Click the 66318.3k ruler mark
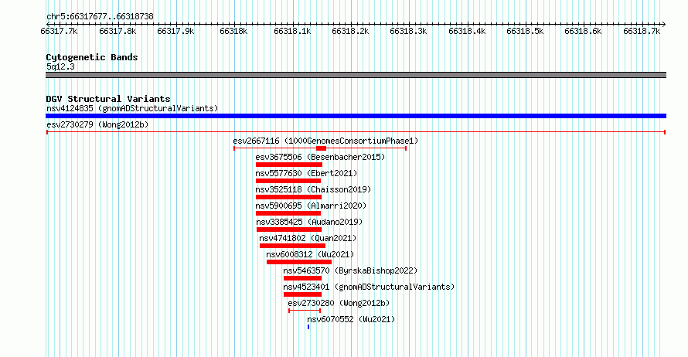This screenshot has width=688, height=357. pyautogui.click(x=408, y=31)
